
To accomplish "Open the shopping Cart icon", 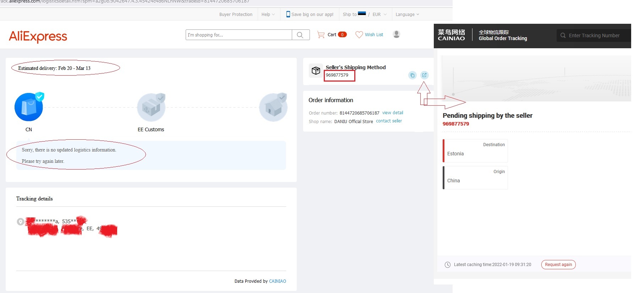I will tap(321, 35).
